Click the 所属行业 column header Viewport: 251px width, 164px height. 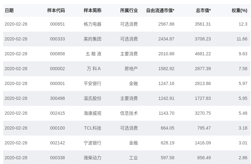(129, 10)
